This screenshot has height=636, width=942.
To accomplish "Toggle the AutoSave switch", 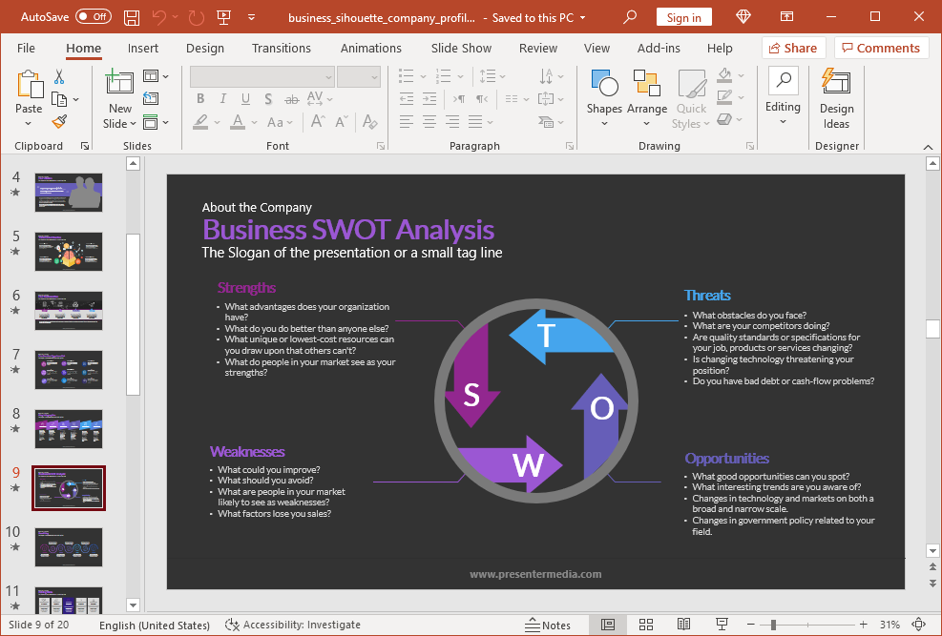I will coord(93,17).
